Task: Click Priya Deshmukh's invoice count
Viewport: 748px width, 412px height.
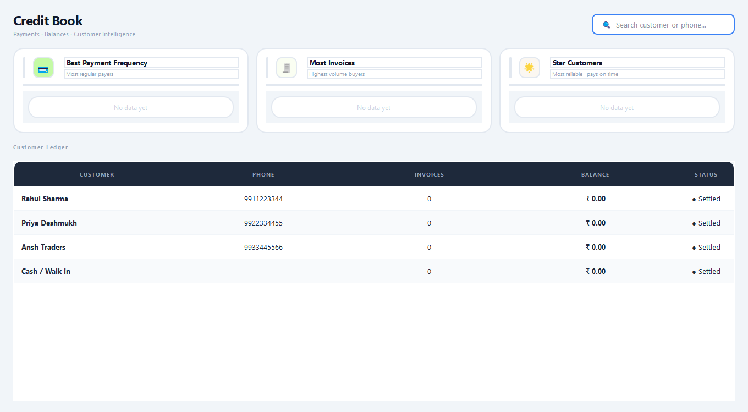Action: point(430,223)
